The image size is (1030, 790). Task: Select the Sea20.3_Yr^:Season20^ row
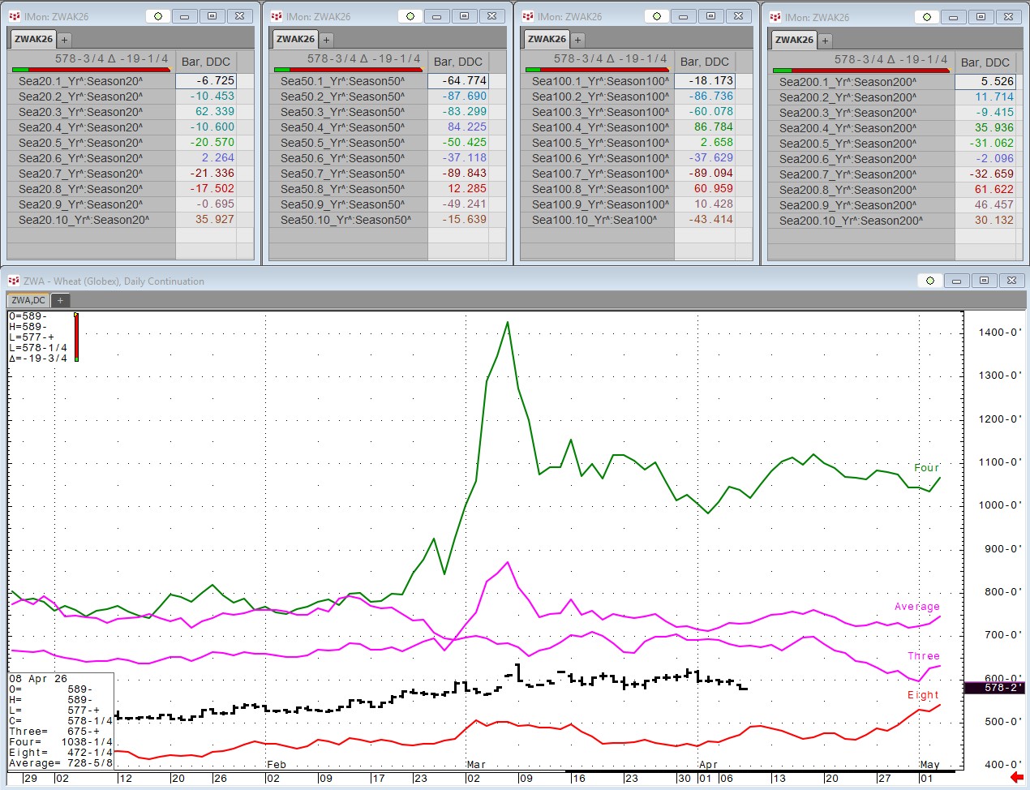tap(81, 112)
